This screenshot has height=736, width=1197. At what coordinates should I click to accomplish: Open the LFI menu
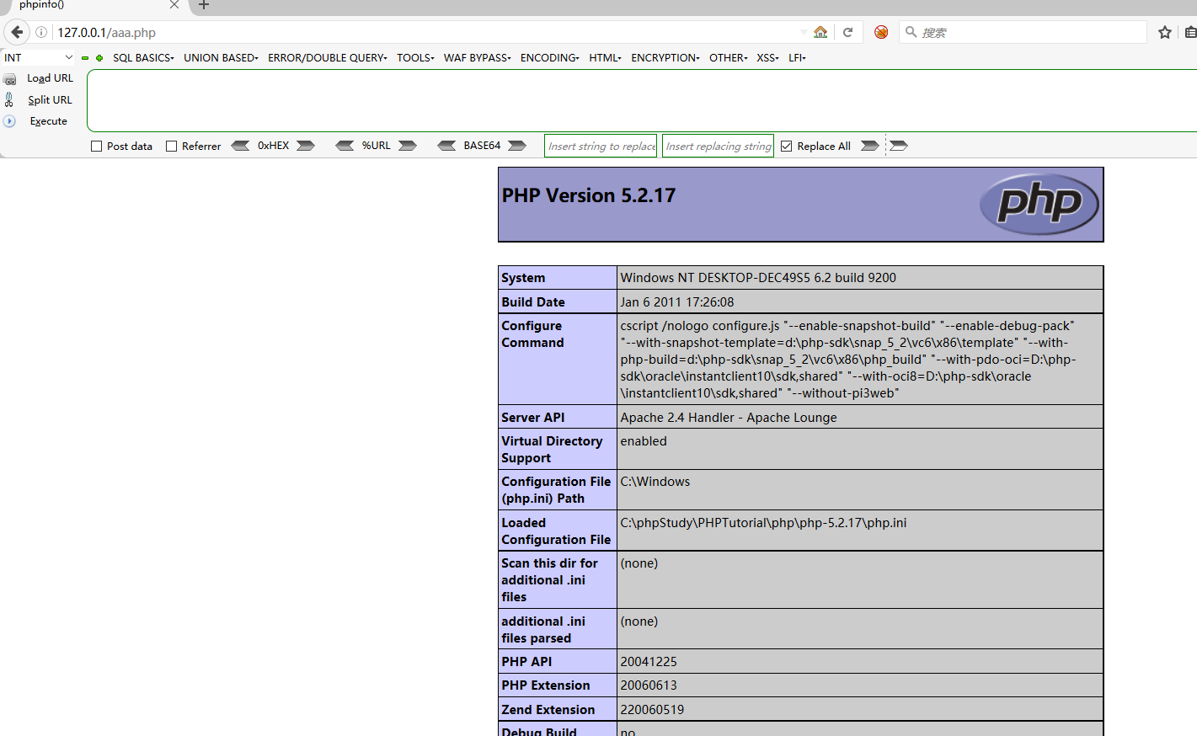point(797,58)
